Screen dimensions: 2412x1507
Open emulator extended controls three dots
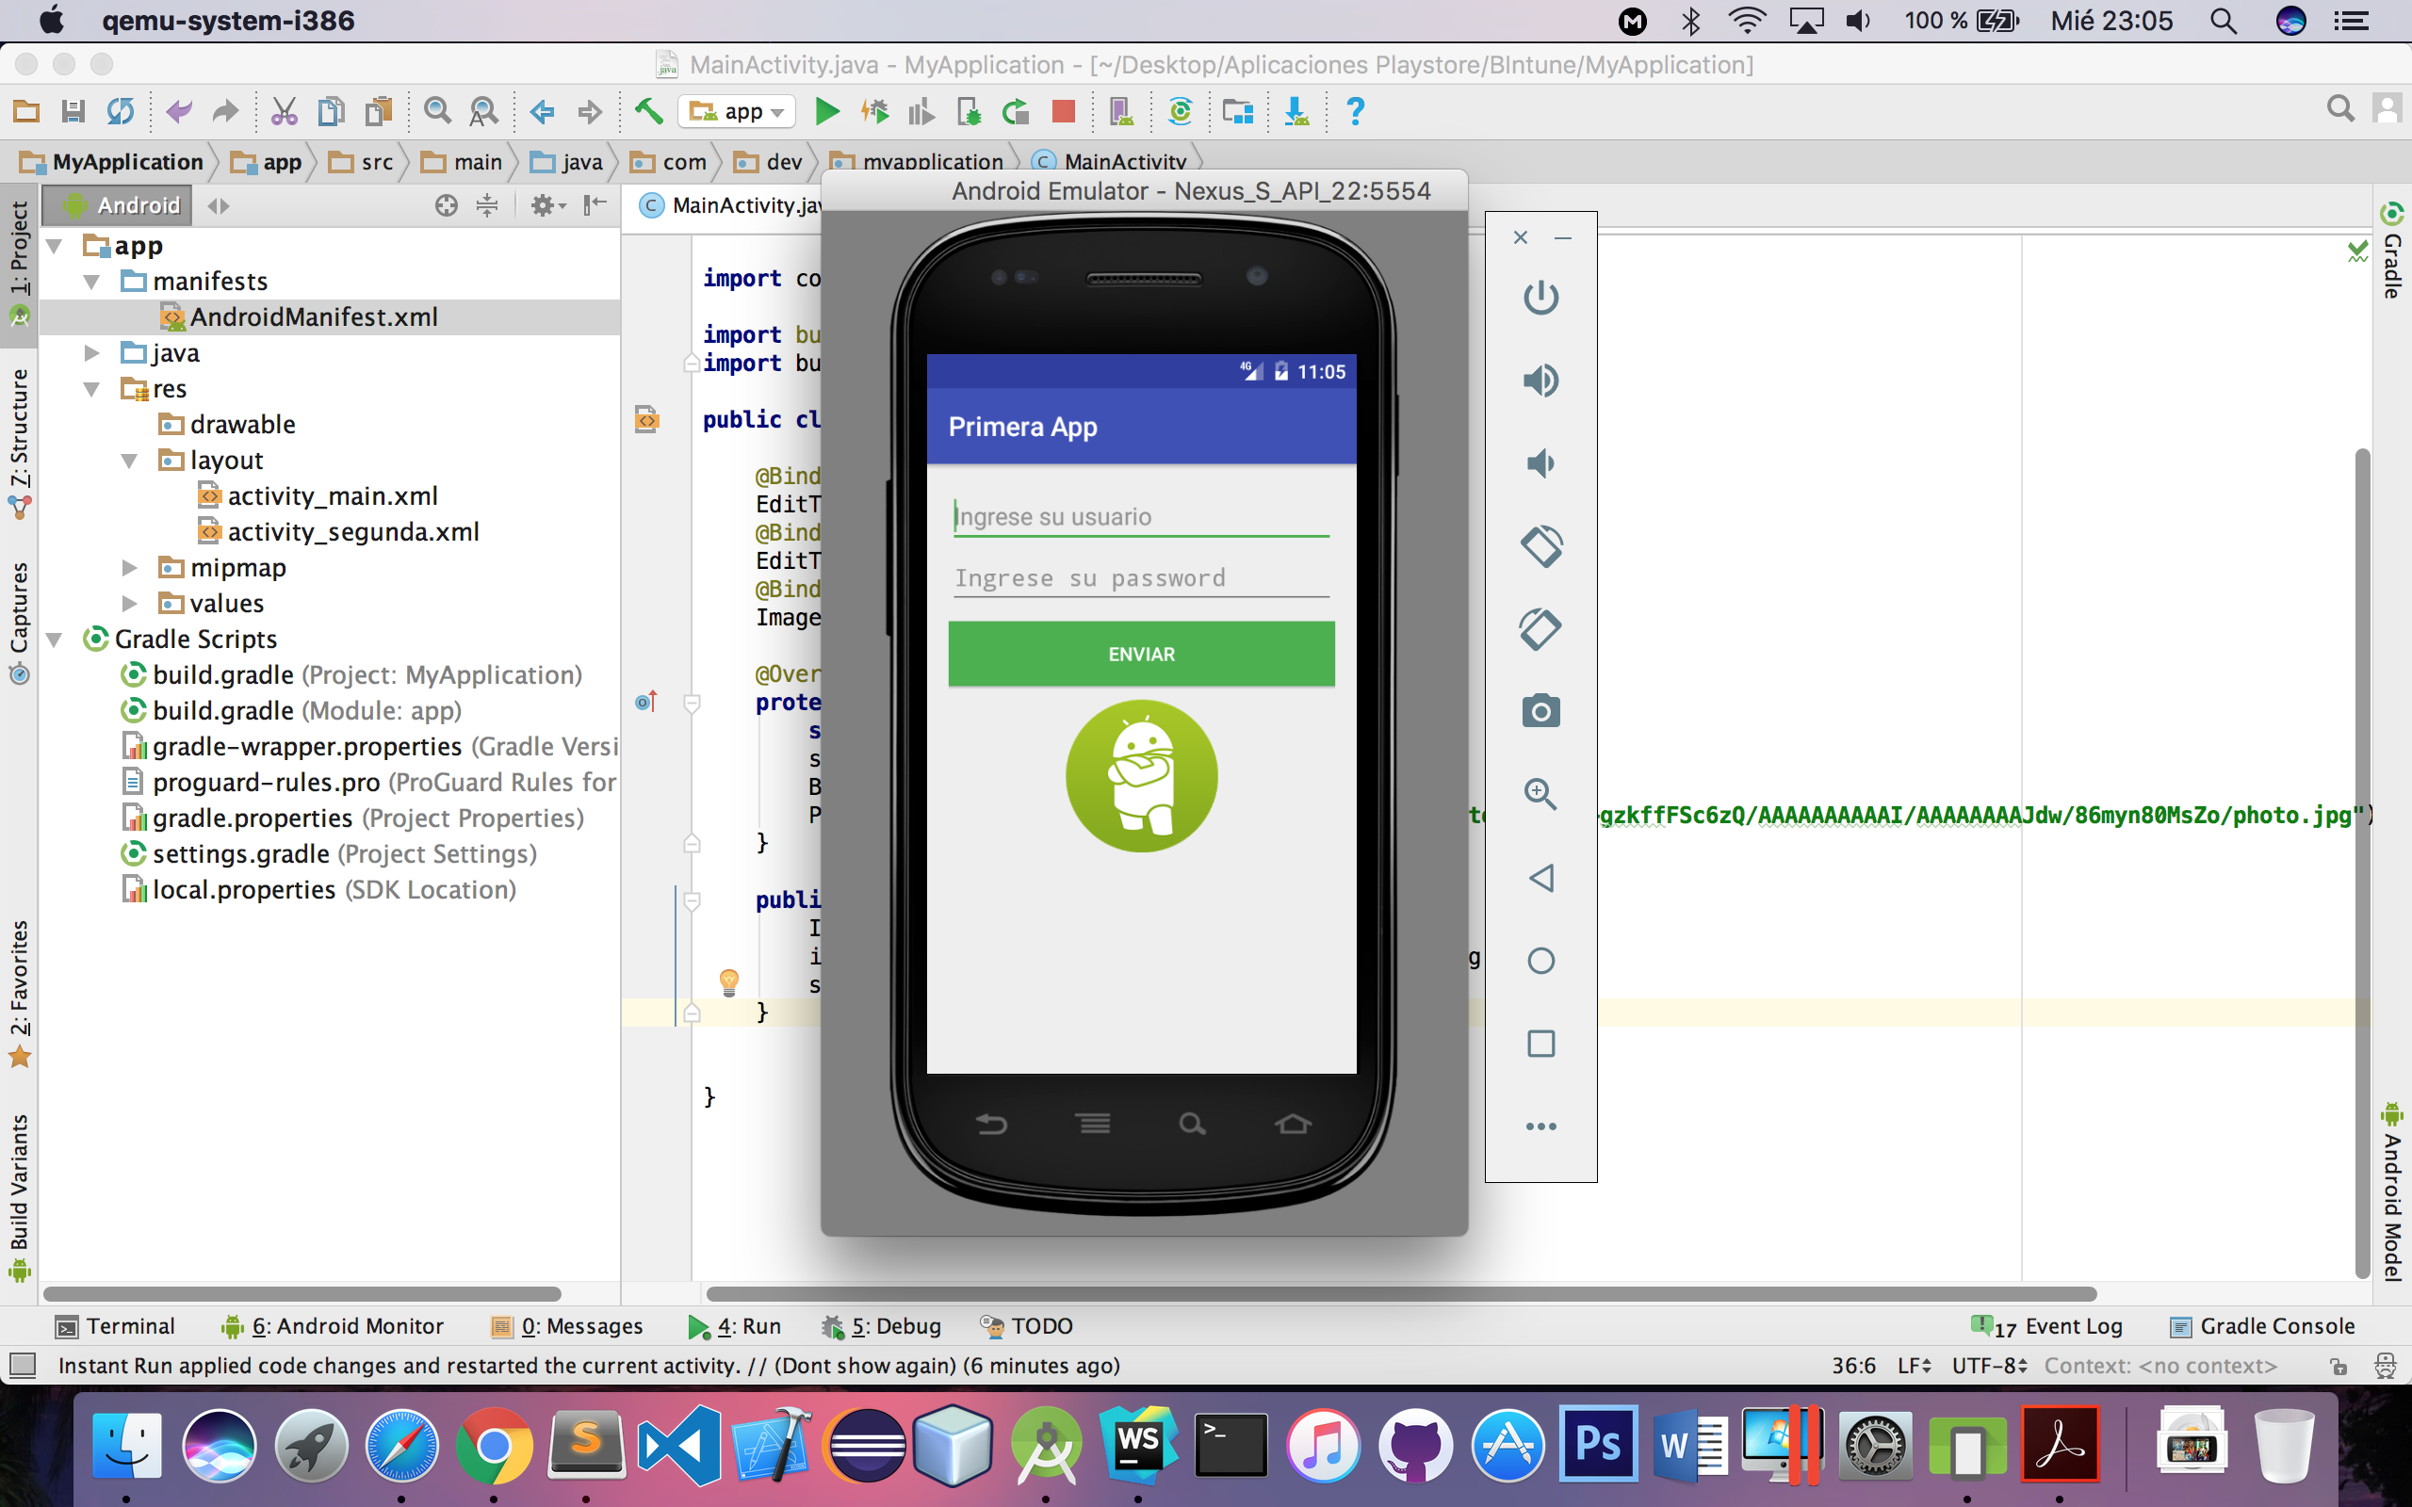click(x=1540, y=1126)
